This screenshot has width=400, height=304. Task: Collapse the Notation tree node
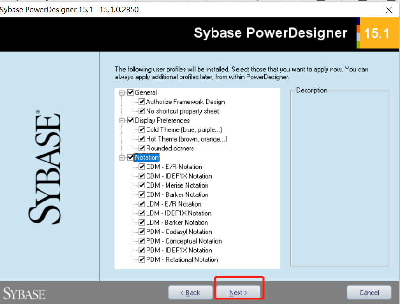tap(122, 157)
